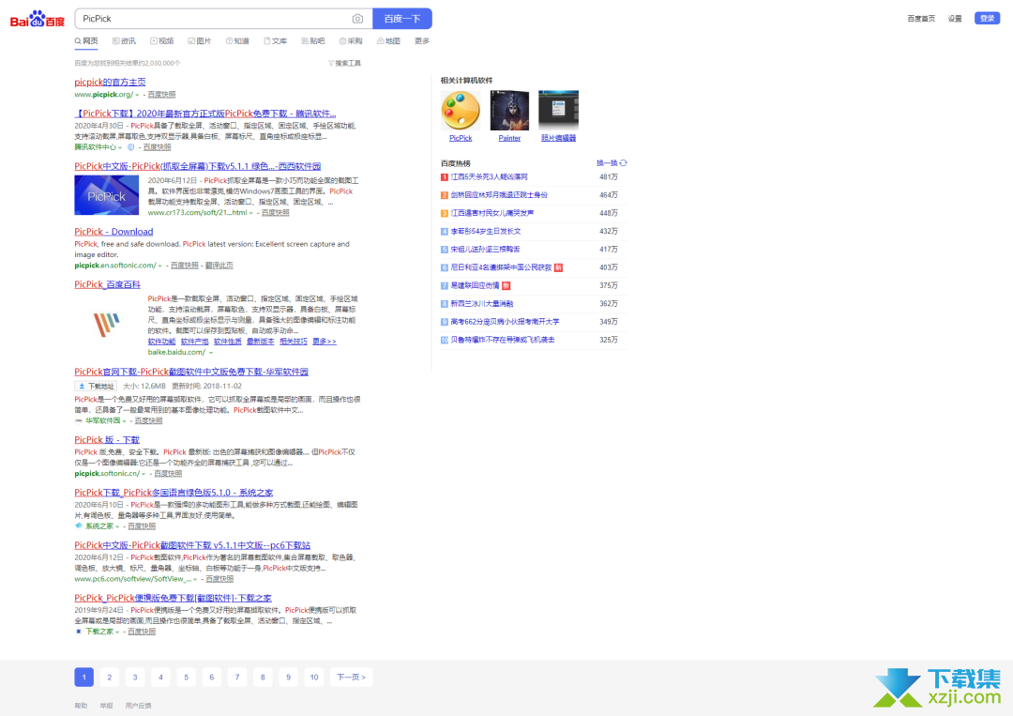Open the 西西软件园 PicPick中文版 result

click(198, 166)
